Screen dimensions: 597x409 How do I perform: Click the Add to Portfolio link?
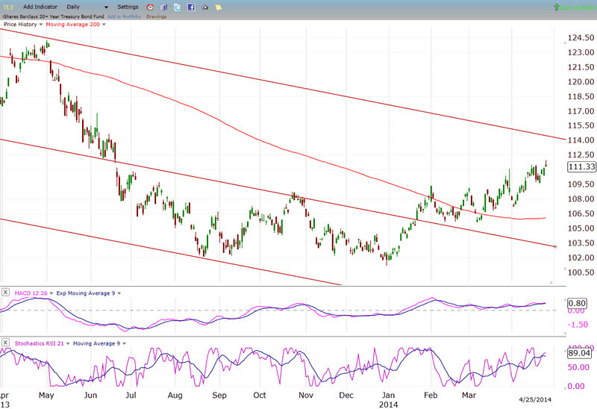122,16
